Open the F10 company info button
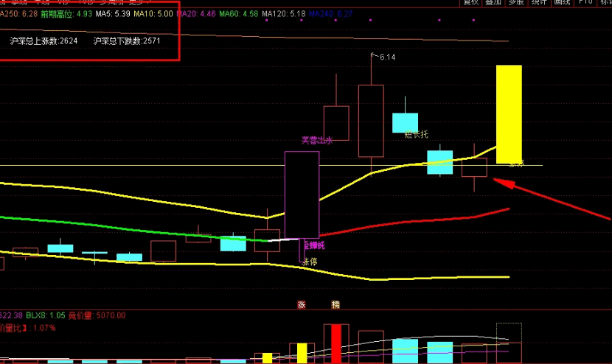This screenshot has width=612, height=364. (585, 3)
